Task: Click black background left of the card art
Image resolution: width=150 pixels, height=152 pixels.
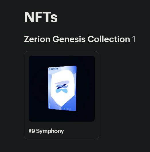Action: 38,89
